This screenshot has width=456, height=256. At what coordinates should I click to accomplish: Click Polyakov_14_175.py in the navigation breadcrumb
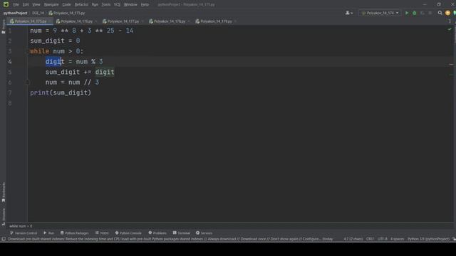tap(66, 13)
